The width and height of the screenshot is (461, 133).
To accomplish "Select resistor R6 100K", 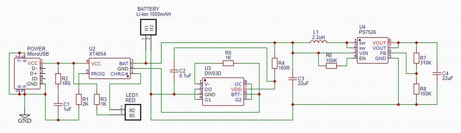I will click(x=331, y=66).
